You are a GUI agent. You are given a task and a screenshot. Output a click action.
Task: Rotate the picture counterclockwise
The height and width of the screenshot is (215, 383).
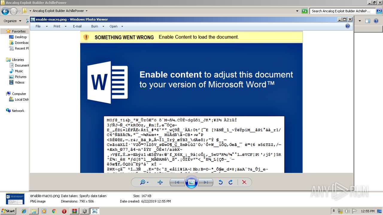click(221, 182)
